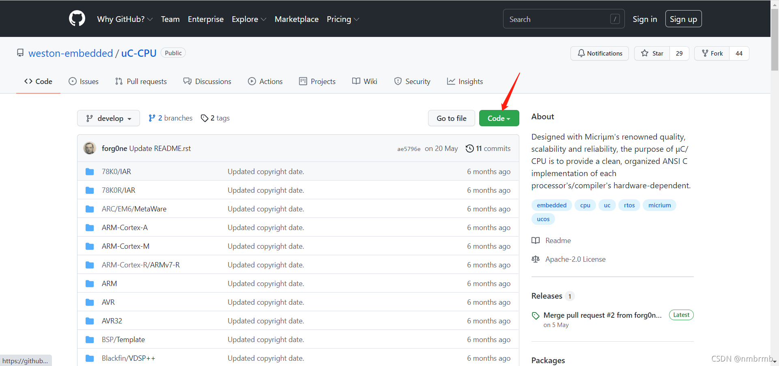This screenshot has width=779, height=366.
Task: Click the AVR32 folder icon
Action: (90, 321)
